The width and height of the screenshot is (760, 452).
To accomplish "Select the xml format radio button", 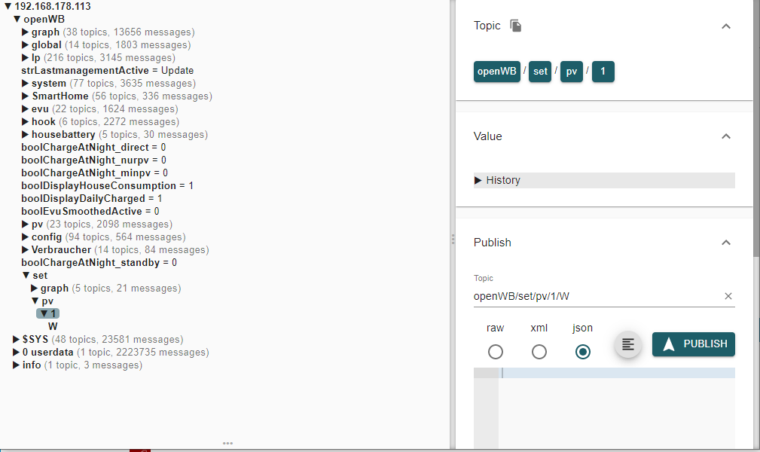I will 539,352.
